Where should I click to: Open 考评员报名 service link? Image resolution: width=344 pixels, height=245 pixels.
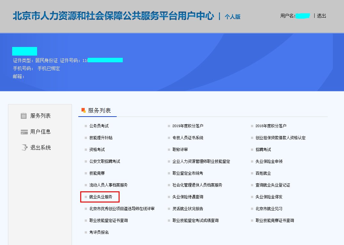pyautogui.click(x=99, y=233)
